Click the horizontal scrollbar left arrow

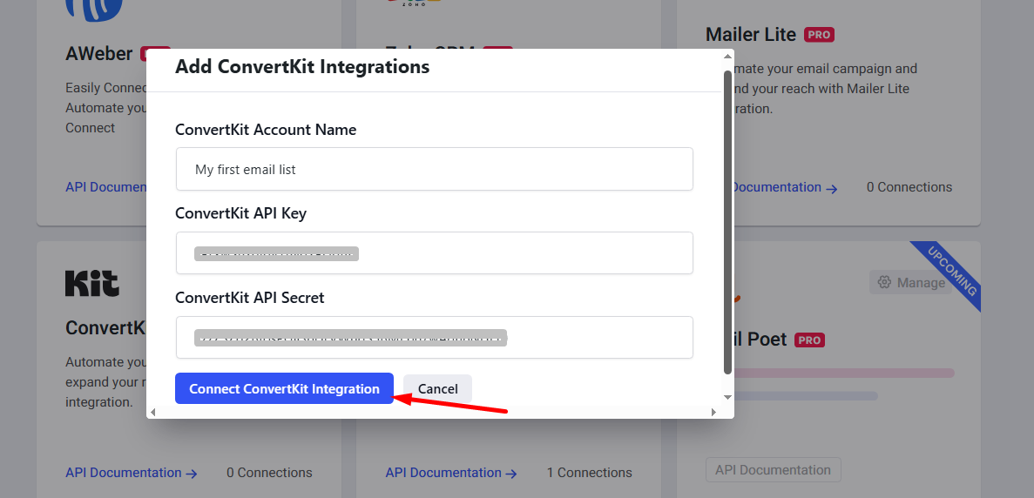153,411
